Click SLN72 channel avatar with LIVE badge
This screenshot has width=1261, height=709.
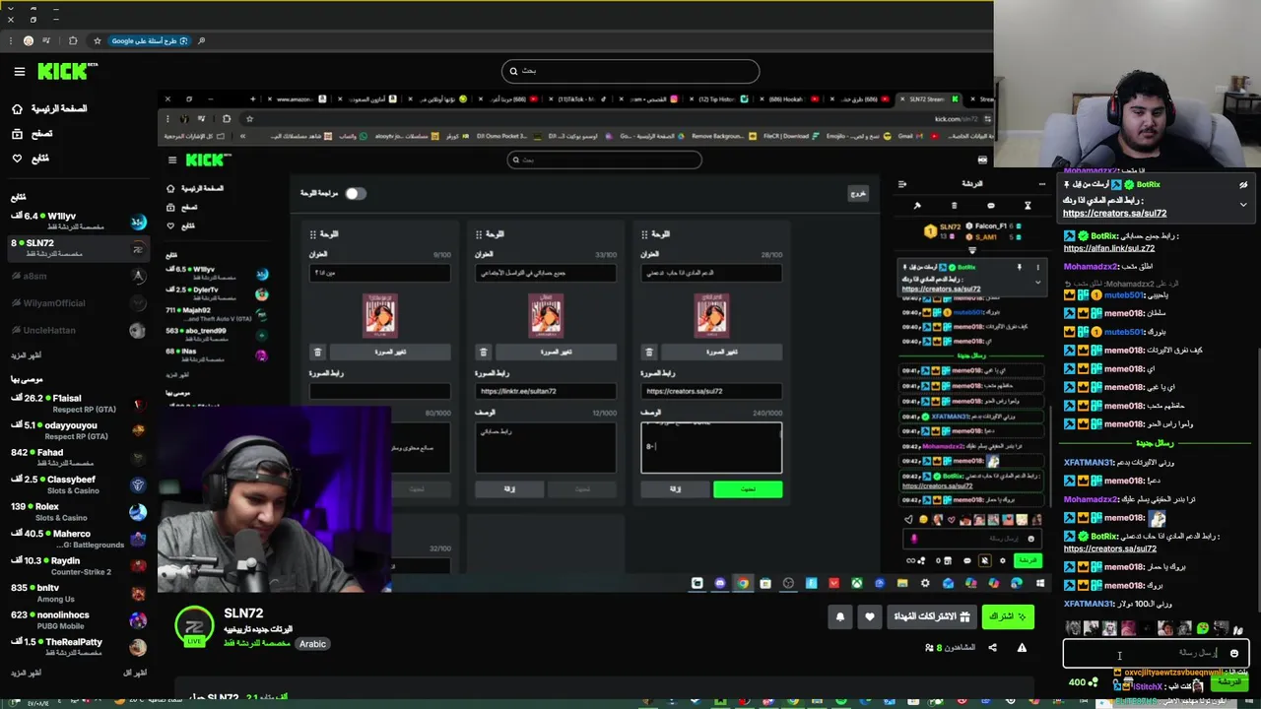pos(194,625)
